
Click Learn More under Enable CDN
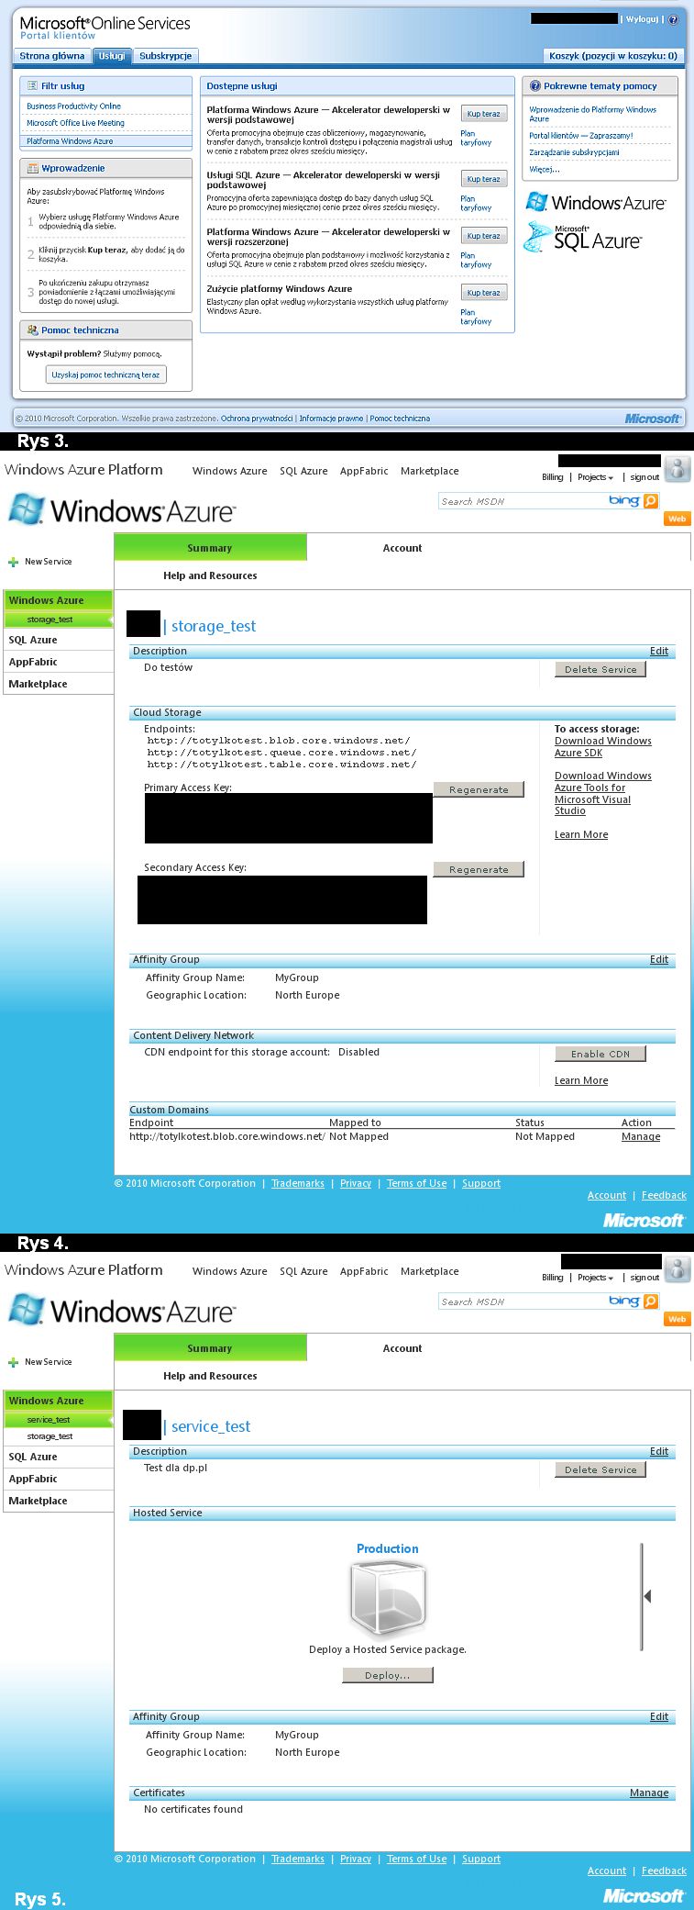(x=581, y=1080)
